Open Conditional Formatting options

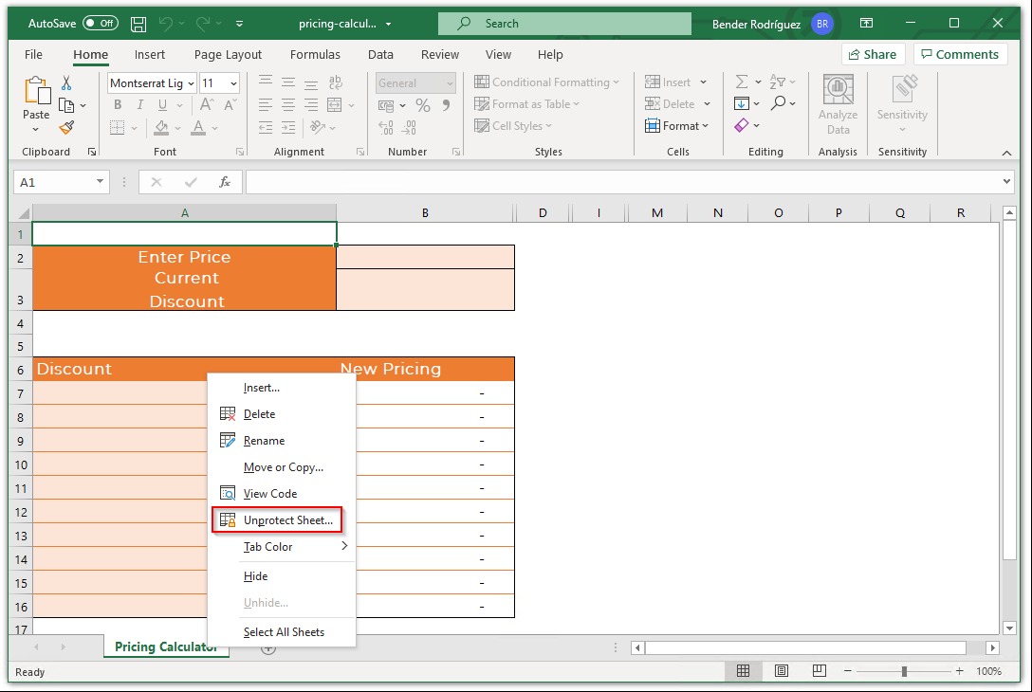[x=547, y=82]
